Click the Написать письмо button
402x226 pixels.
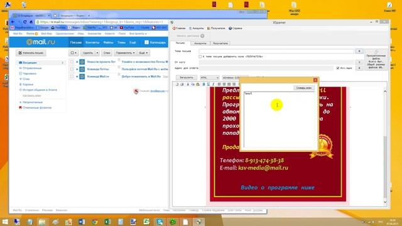pyautogui.click(x=31, y=53)
